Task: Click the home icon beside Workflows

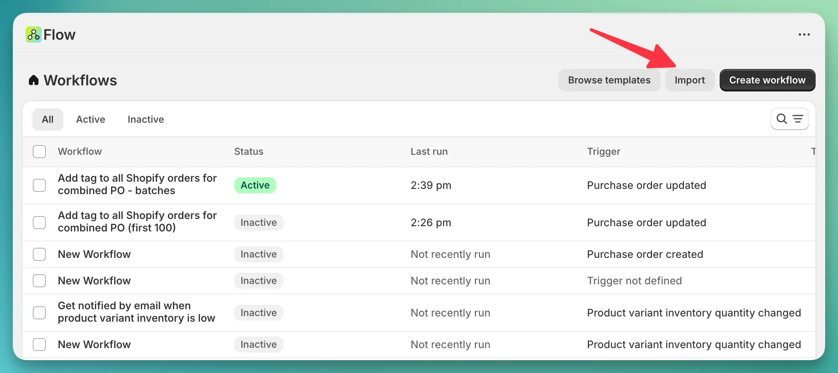Action: point(34,80)
